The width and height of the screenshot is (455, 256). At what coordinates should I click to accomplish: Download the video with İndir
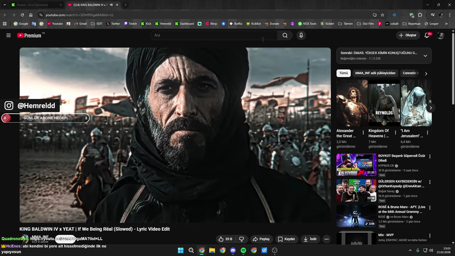point(310,239)
